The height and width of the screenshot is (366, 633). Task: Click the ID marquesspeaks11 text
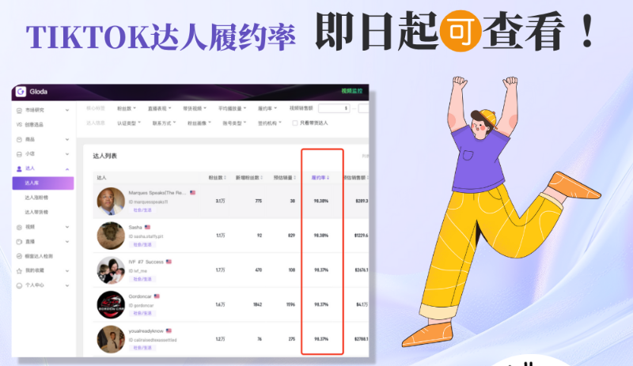tap(148, 202)
